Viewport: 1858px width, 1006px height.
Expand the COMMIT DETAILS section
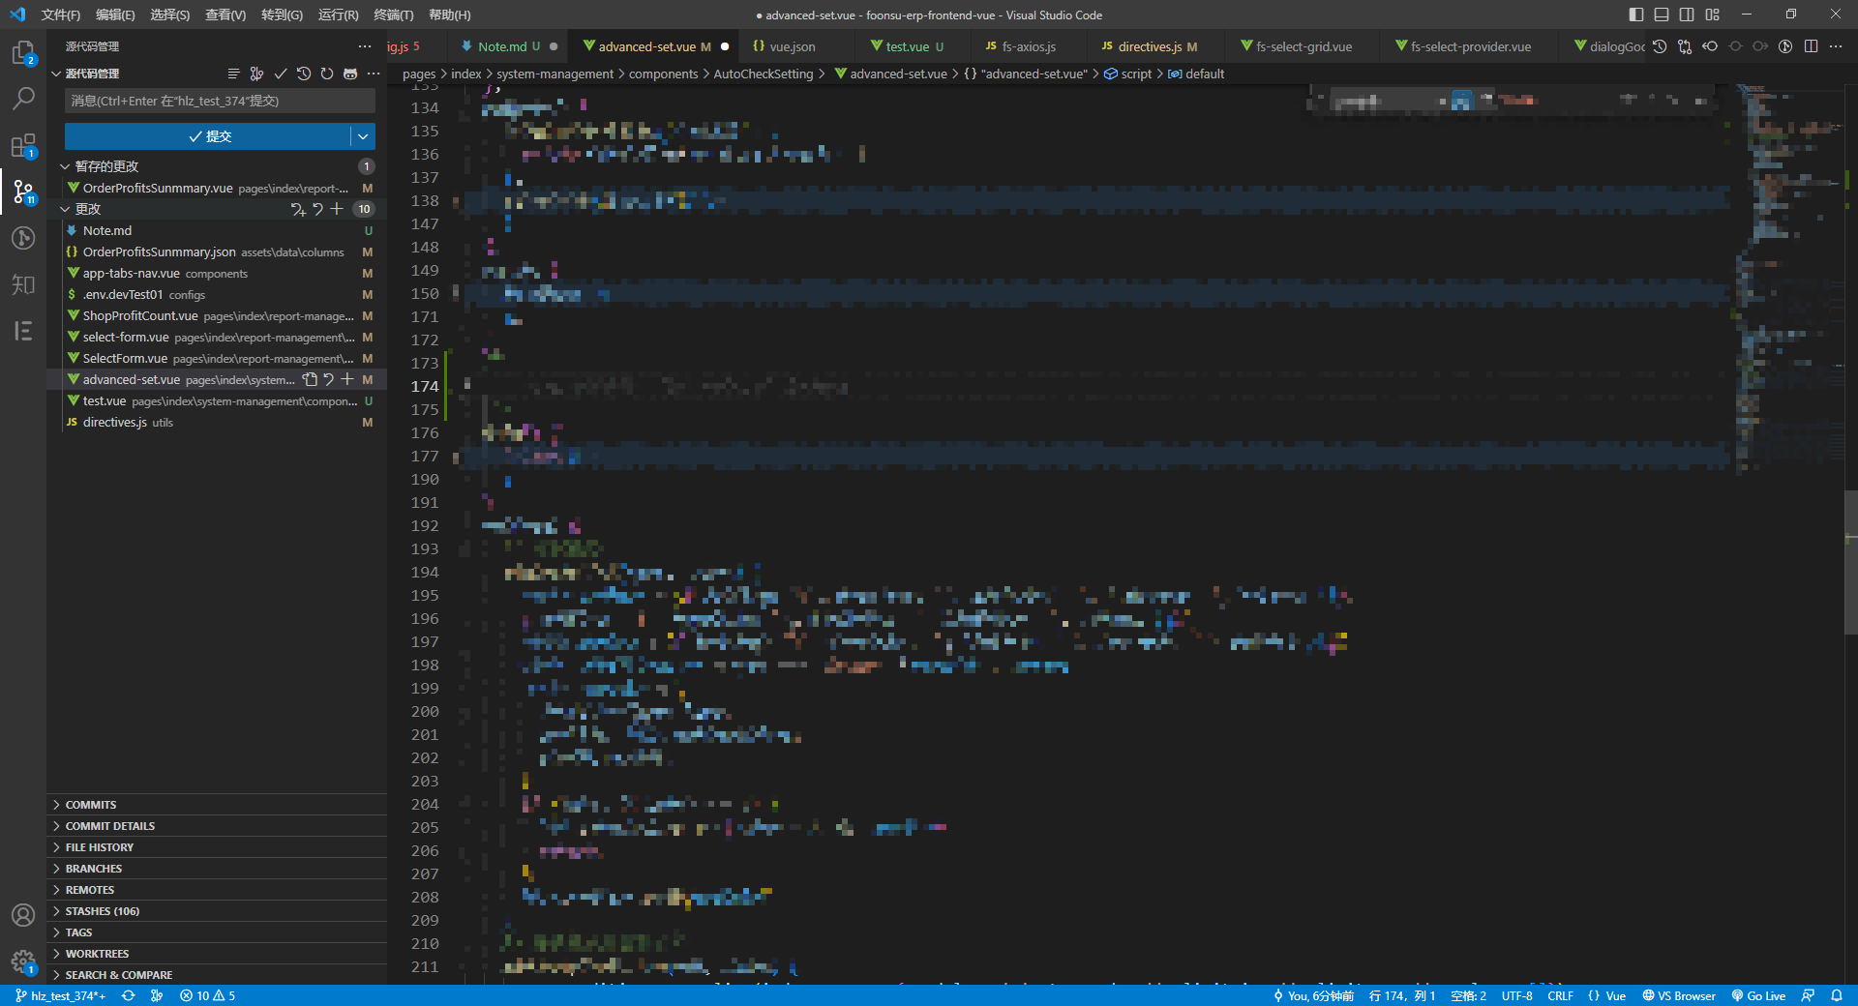(x=217, y=826)
